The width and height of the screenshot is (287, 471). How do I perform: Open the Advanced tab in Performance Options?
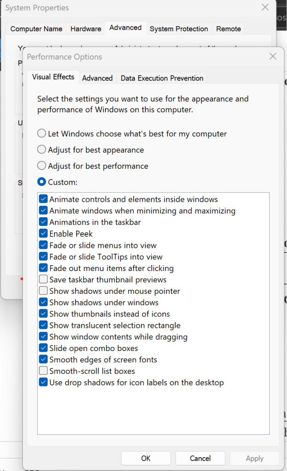[x=97, y=78]
